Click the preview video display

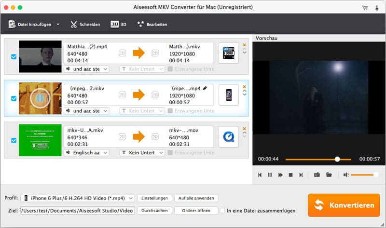[x=319, y=97]
